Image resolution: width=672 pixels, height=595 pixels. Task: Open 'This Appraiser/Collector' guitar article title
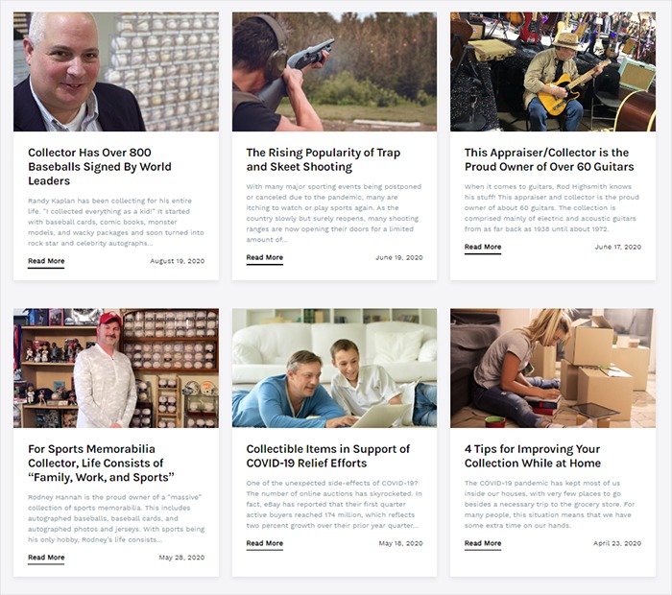pyautogui.click(x=549, y=159)
